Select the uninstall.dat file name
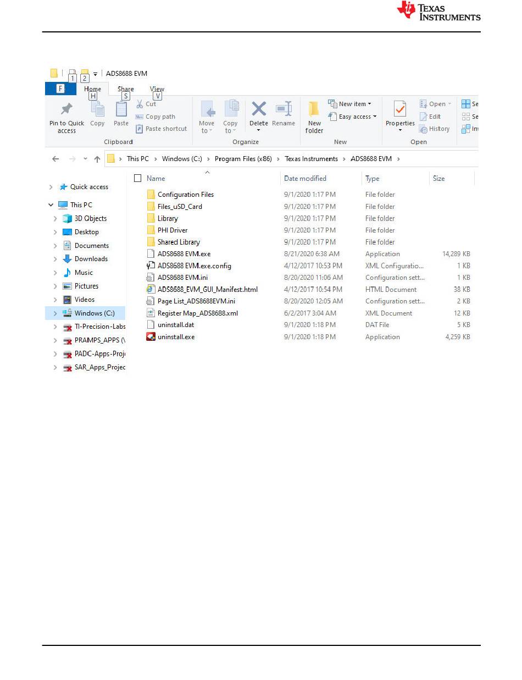 click(x=176, y=325)
